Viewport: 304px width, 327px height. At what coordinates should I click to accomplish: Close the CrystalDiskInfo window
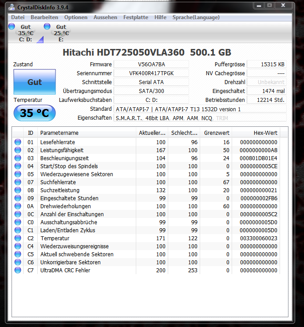pyautogui.click(x=283, y=5)
